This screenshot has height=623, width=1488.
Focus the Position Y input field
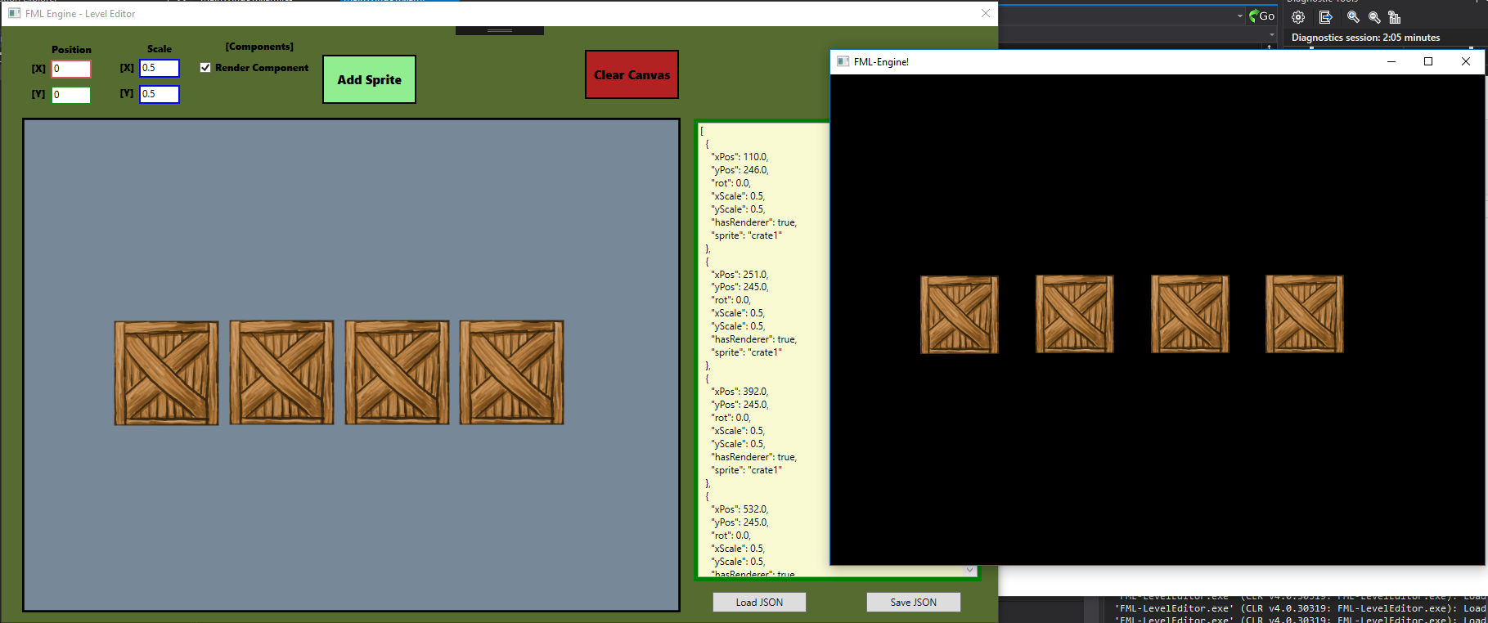pyautogui.click(x=71, y=95)
